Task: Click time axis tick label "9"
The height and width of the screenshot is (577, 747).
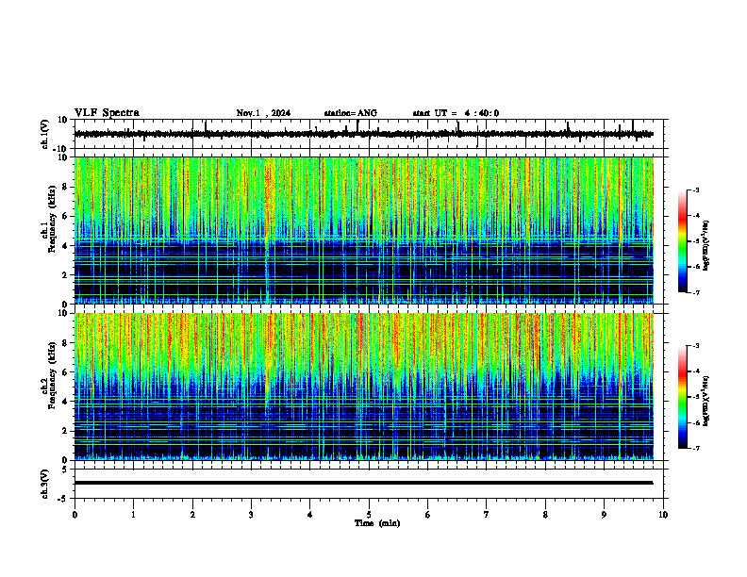Action: tap(604, 515)
